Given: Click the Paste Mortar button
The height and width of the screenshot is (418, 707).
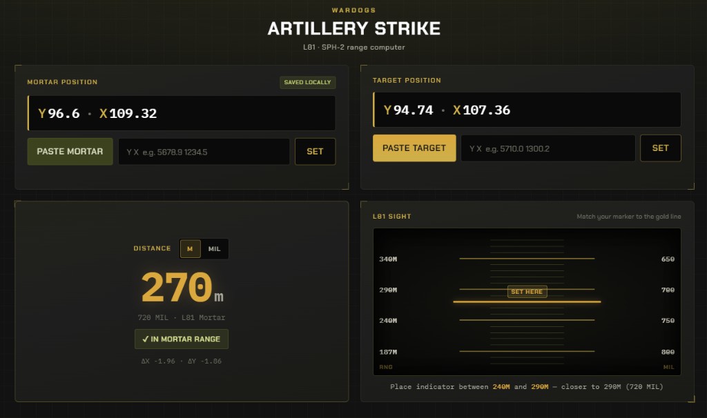Looking at the screenshot, I should pyautogui.click(x=70, y=151).
